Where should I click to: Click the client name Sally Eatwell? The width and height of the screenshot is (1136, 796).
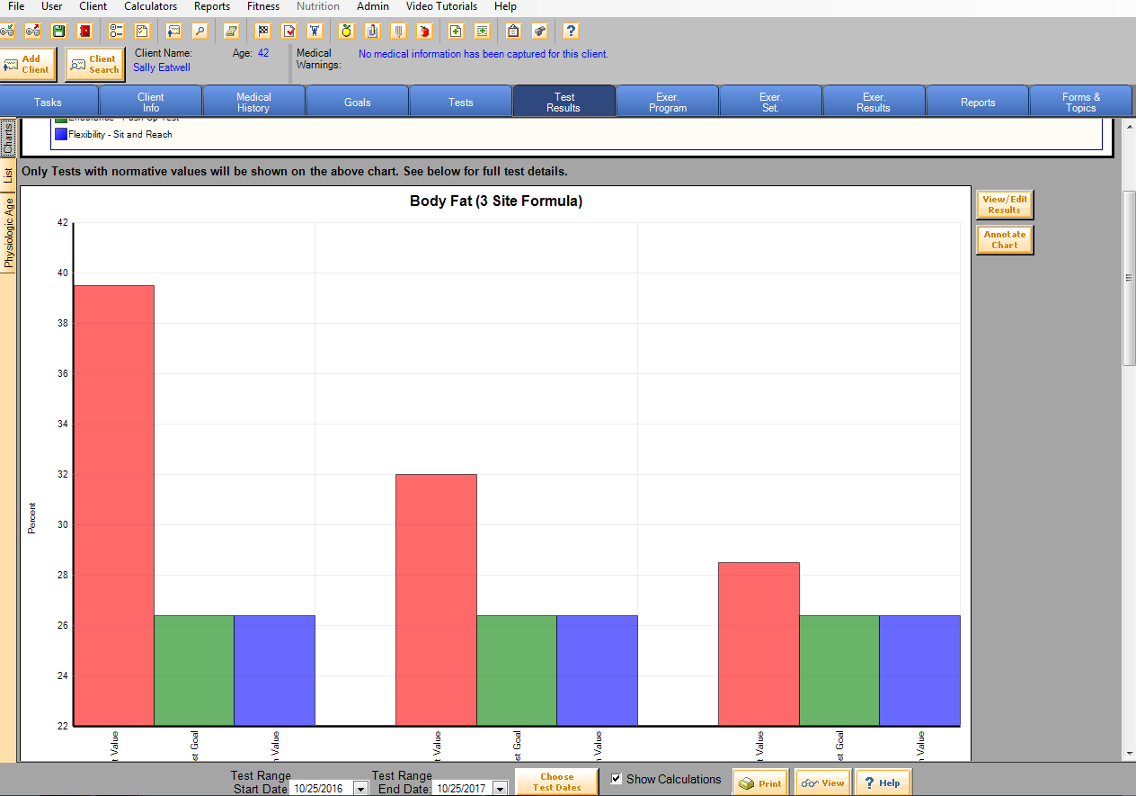pyautogui.click(x=162, y=67)
